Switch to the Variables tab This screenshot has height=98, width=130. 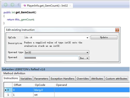coord(26,79)
